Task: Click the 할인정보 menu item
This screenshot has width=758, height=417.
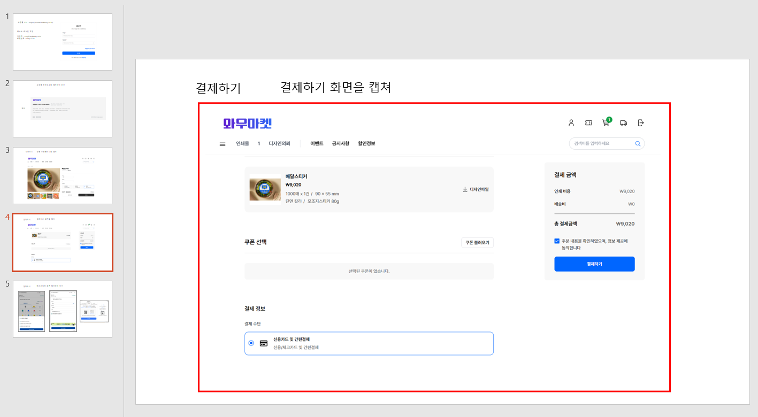Action: pyautogui.click(x=366, y=144)
